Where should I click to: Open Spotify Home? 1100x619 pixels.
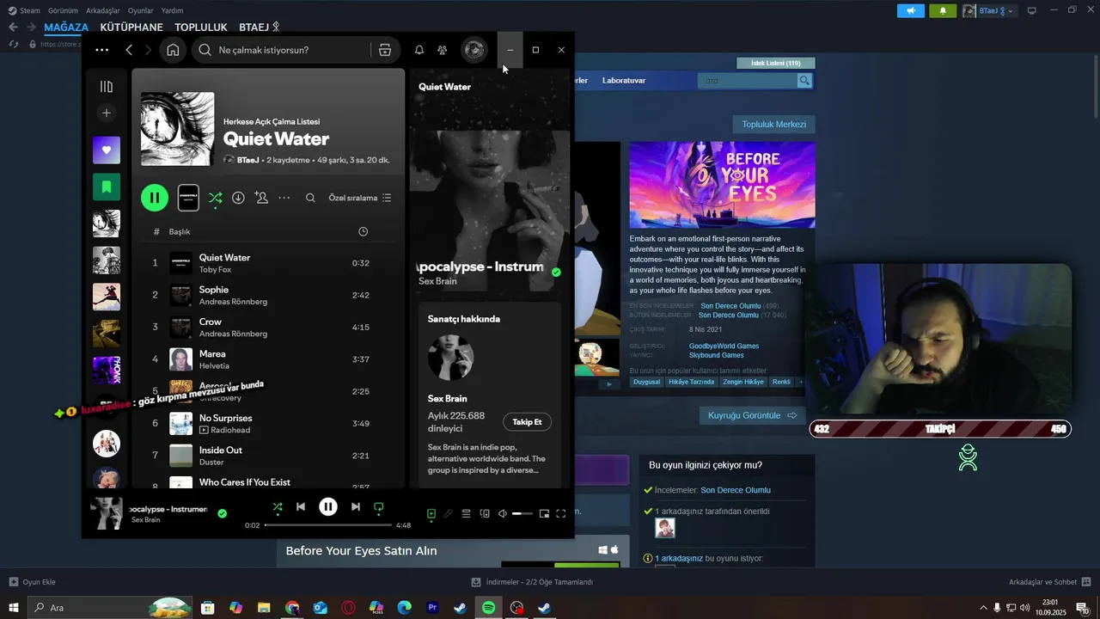pyautogui.click(x=173, y=50)
